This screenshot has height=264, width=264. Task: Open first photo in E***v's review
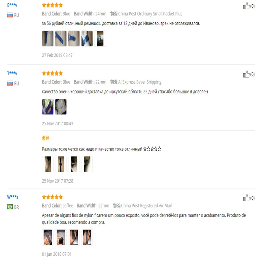point(48,38)
